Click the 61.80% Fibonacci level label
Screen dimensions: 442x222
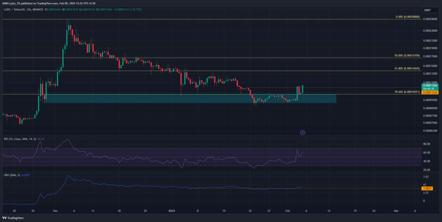[408, 69]
